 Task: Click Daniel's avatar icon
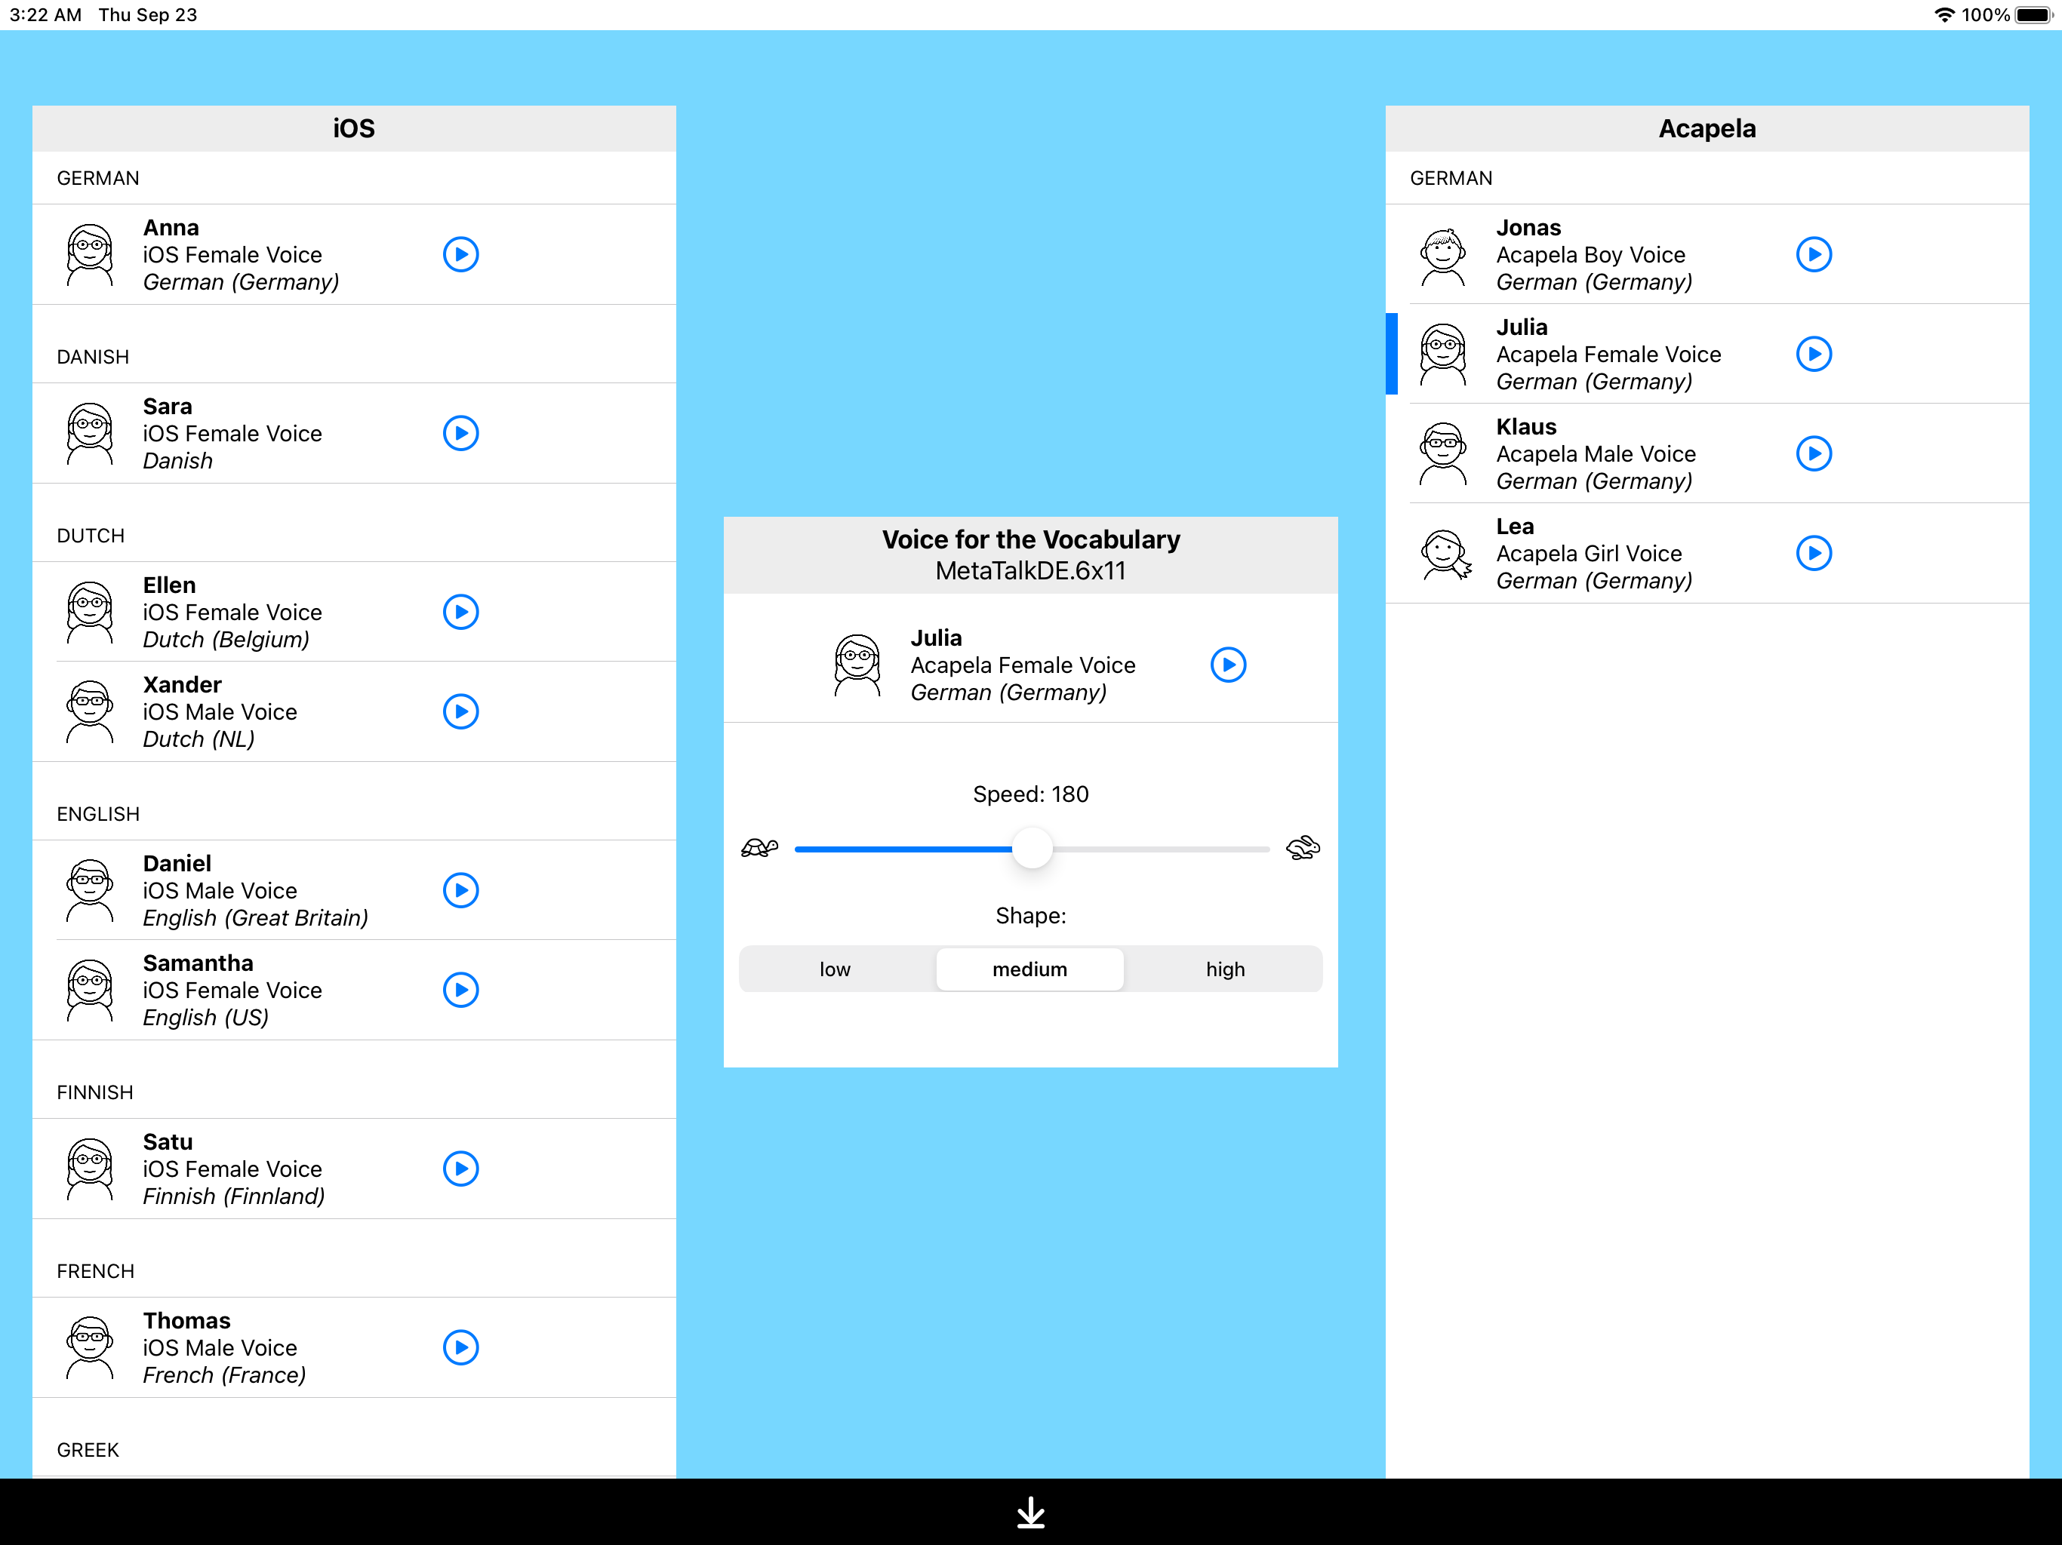click(91, 891)
